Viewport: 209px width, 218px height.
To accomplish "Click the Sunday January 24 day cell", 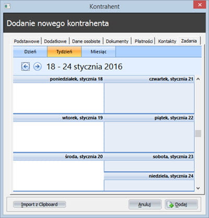I will pos(149,186).
